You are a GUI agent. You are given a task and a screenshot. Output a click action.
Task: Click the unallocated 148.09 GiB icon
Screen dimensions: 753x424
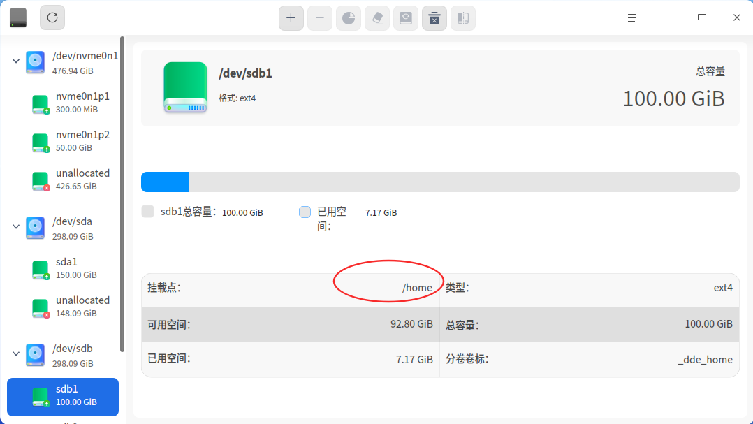(41, 308)
